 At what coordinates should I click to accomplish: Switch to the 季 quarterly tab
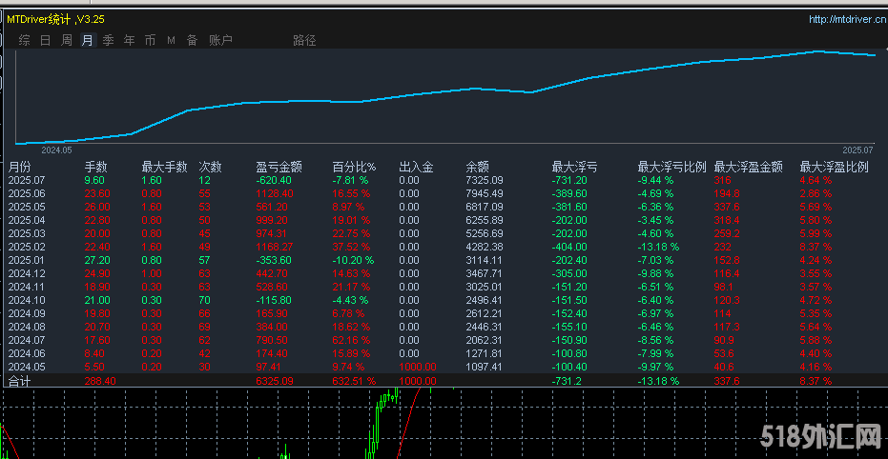click(x=108, y=40)
